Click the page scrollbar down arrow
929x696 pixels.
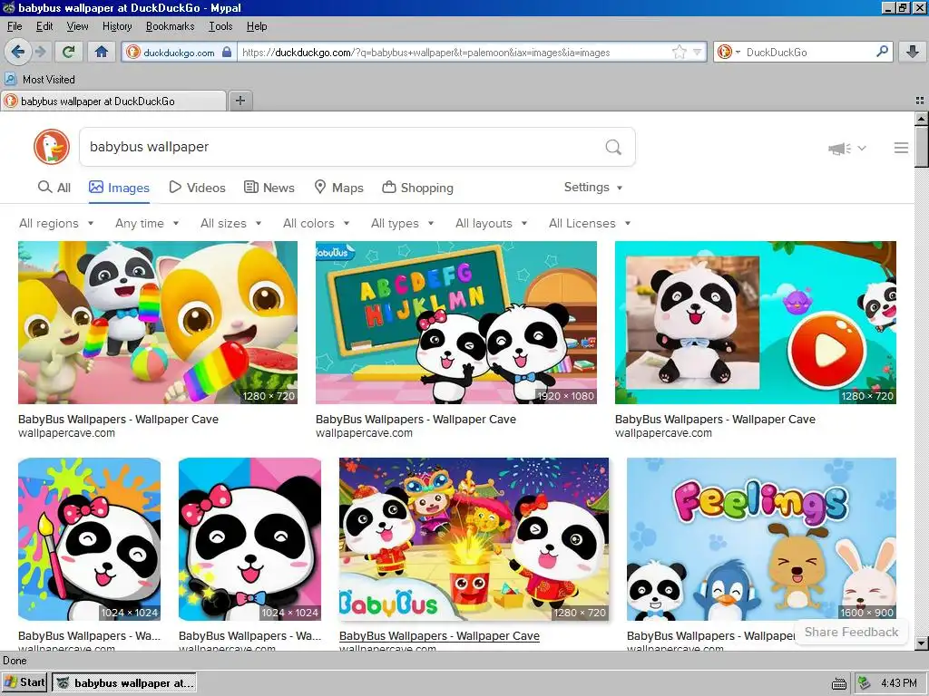click(922, 643)
